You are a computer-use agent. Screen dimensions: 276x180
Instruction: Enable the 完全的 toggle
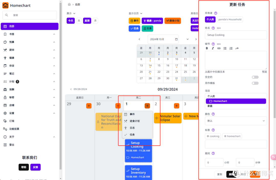coord(255,77)
